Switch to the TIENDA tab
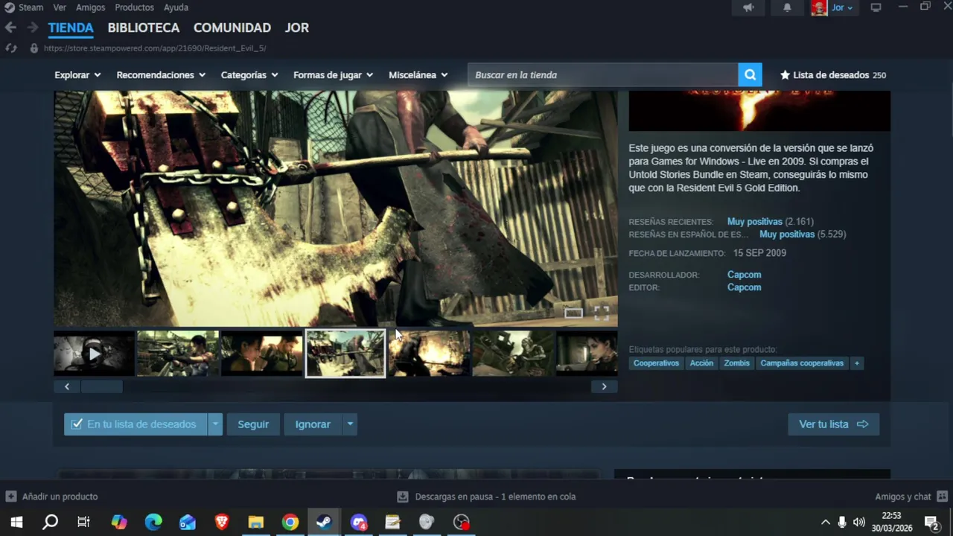Image resolution: width=953 pixels, height=536 pixels. [x=71, y=28]
